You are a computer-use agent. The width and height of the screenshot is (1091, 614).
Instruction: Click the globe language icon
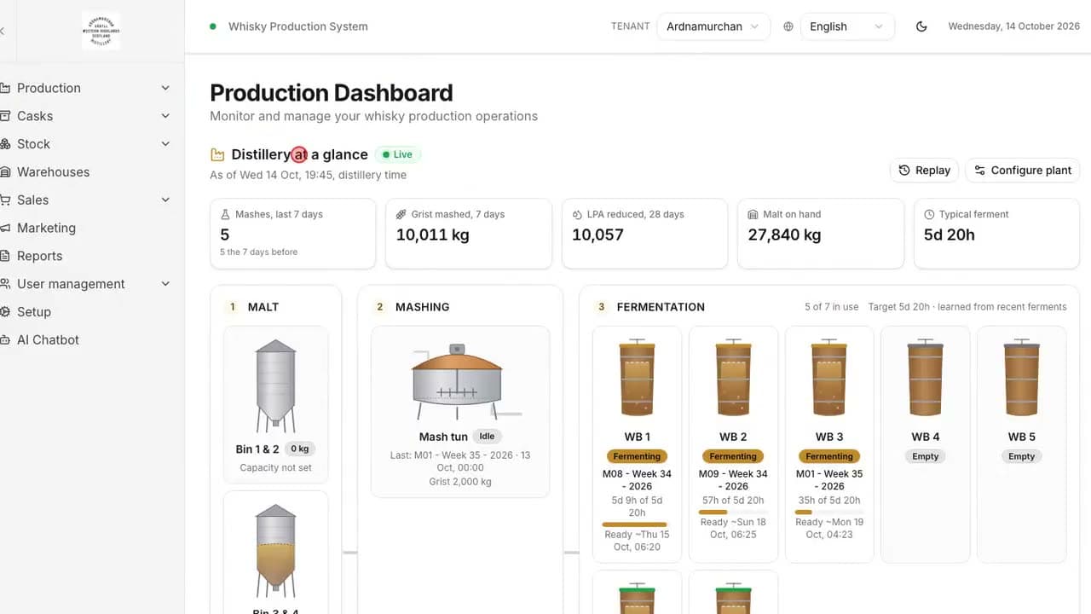(x=788, y=26)
